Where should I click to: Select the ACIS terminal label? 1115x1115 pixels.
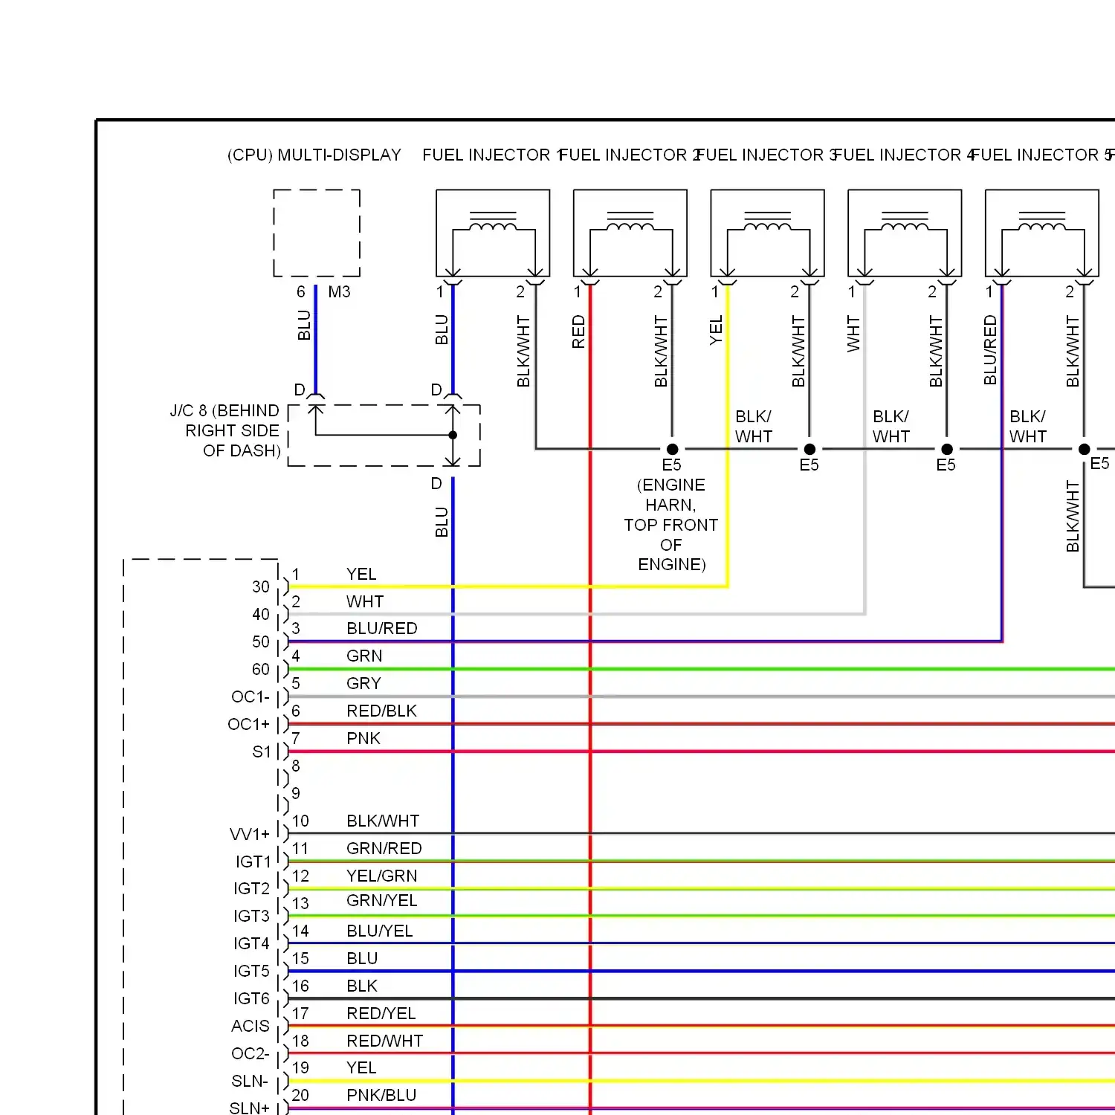(x=251, y=1026)
